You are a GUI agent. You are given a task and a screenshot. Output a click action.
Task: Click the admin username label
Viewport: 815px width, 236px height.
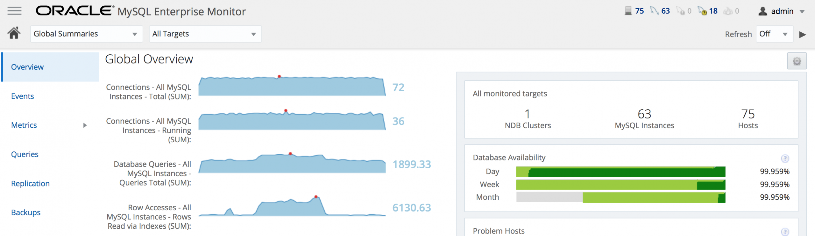[x=782, y=11]
